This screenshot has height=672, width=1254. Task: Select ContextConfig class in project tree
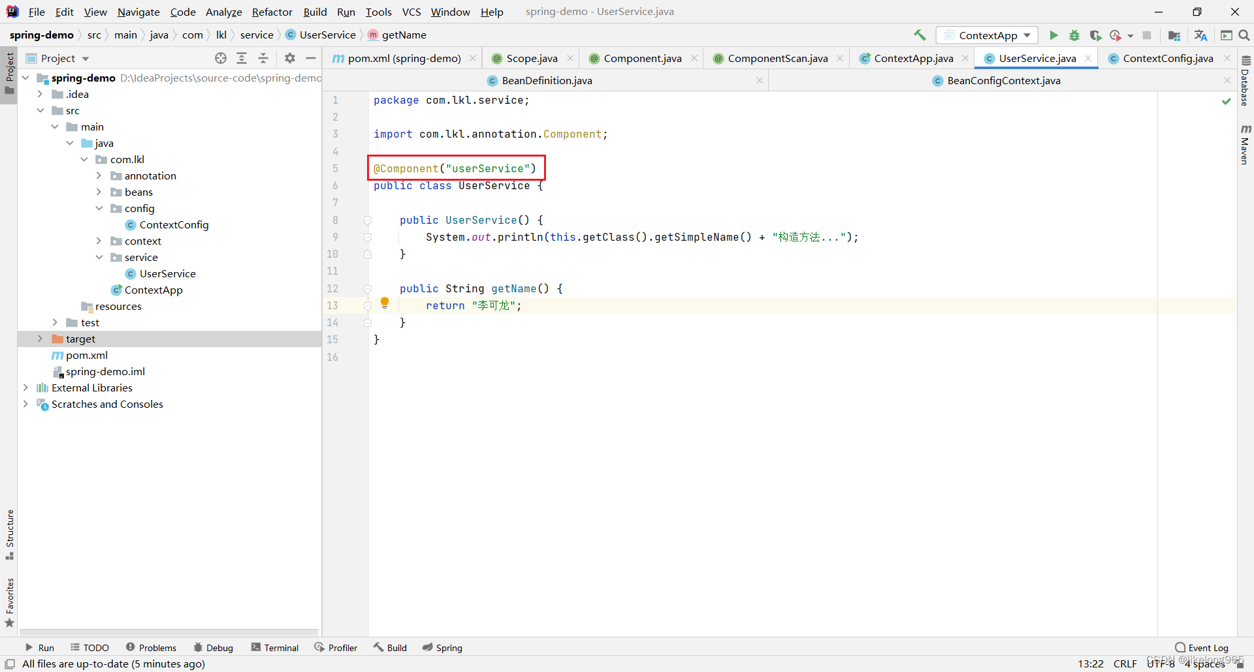pos(174,224)
